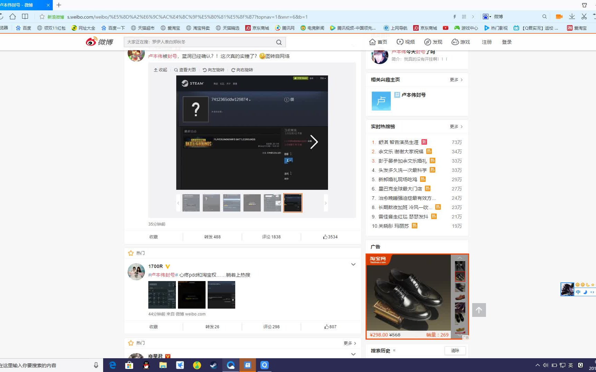Click 查看大图 to view large image
The image size is (596, 372).
[x=185, y=70]
